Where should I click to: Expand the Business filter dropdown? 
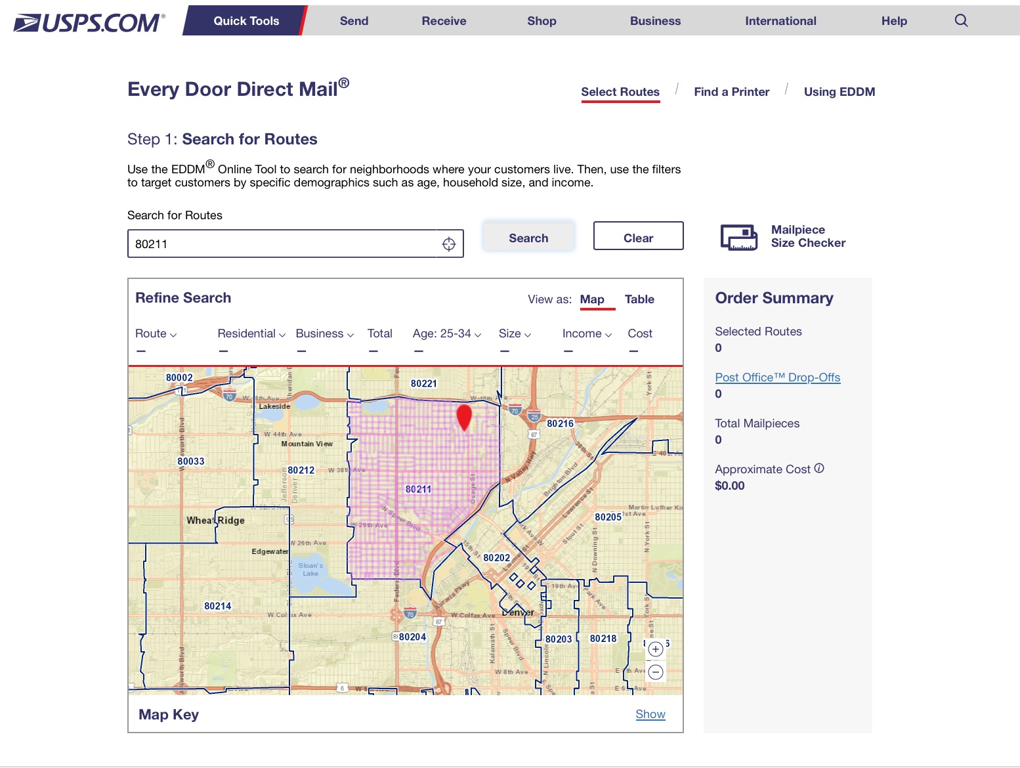tap(325, 333)
